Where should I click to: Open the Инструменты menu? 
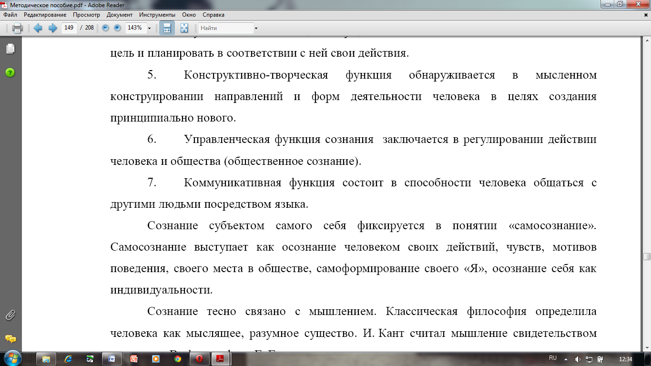pyautogui.click(x=156, y=15)
